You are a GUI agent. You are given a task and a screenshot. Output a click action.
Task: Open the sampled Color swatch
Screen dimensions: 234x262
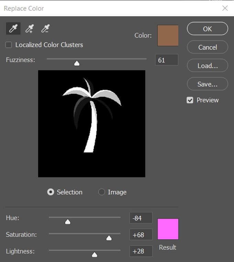168,36
